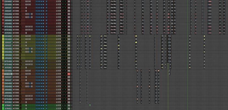The height and width of the screenshot is (110, 228).
Task: Mute the highlighted EXH4062 track
Action: tap(18, 74)
